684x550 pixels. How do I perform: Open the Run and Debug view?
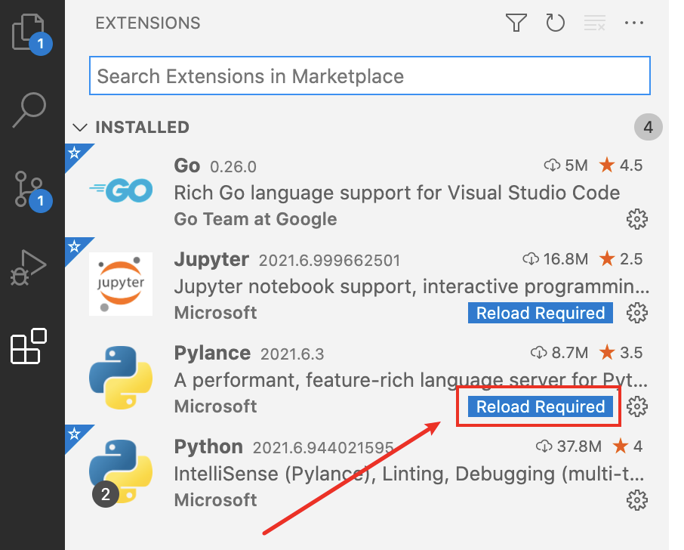coord(30,267)
